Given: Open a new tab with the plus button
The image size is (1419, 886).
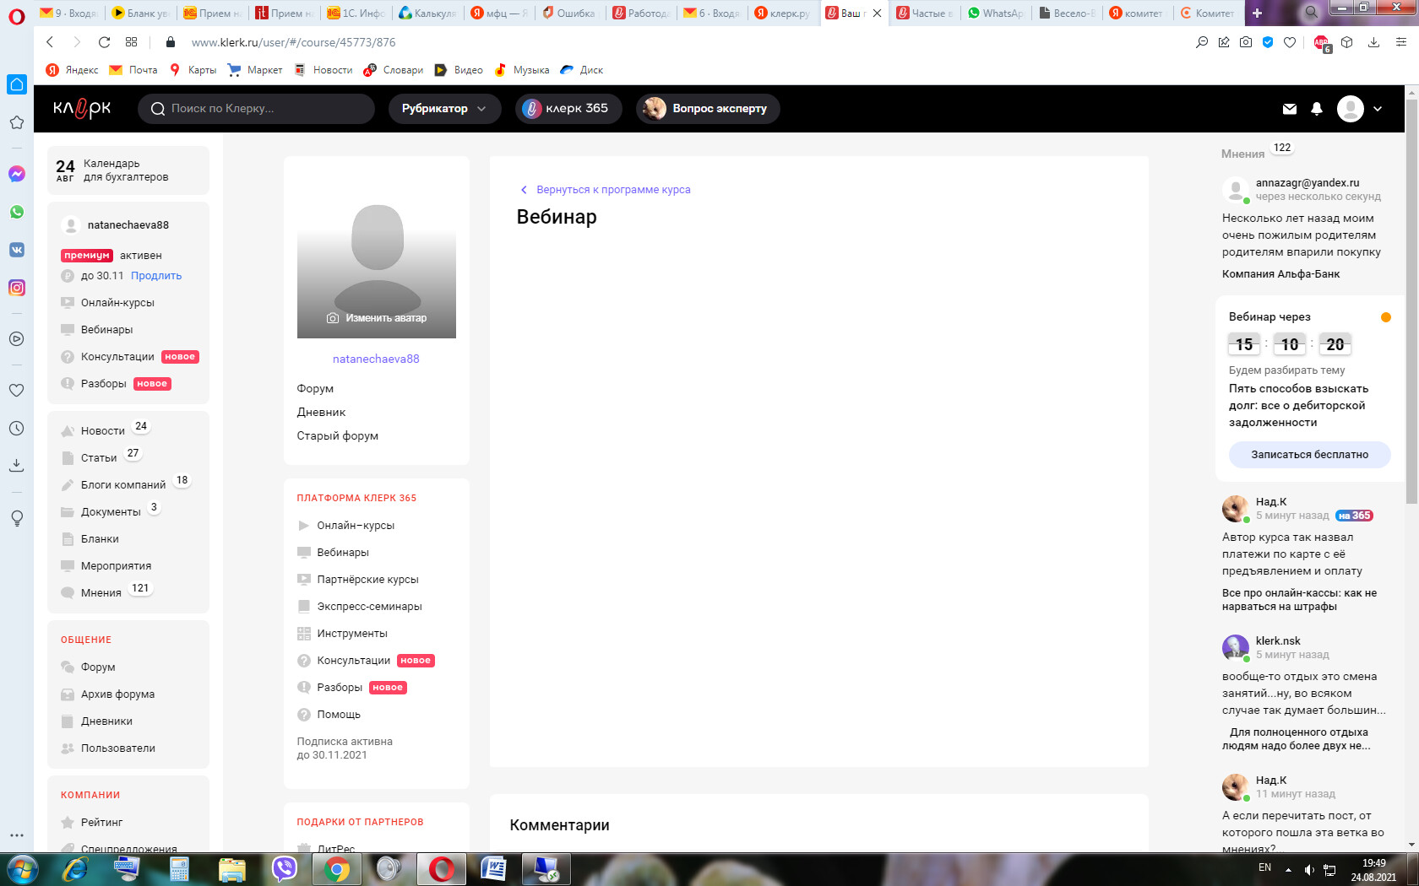Looking at the screenshot, I should 1257,13.
